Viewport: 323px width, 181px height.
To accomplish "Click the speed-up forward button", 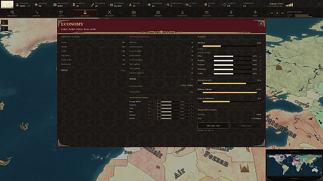I will 283,13.
